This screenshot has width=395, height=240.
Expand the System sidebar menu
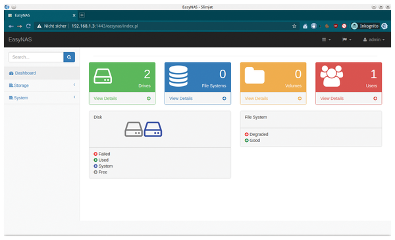[x=42, y=98]
